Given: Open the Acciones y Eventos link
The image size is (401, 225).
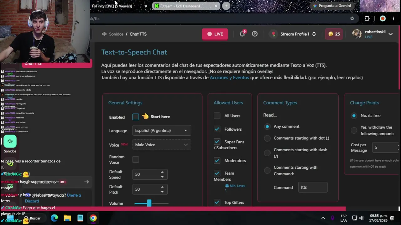Looking at the screenshot, I should 229,77.
